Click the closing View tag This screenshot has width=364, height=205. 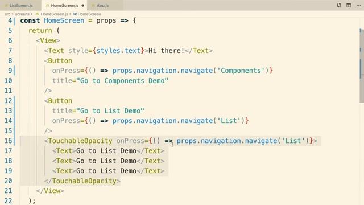click(x=50, y=191)
